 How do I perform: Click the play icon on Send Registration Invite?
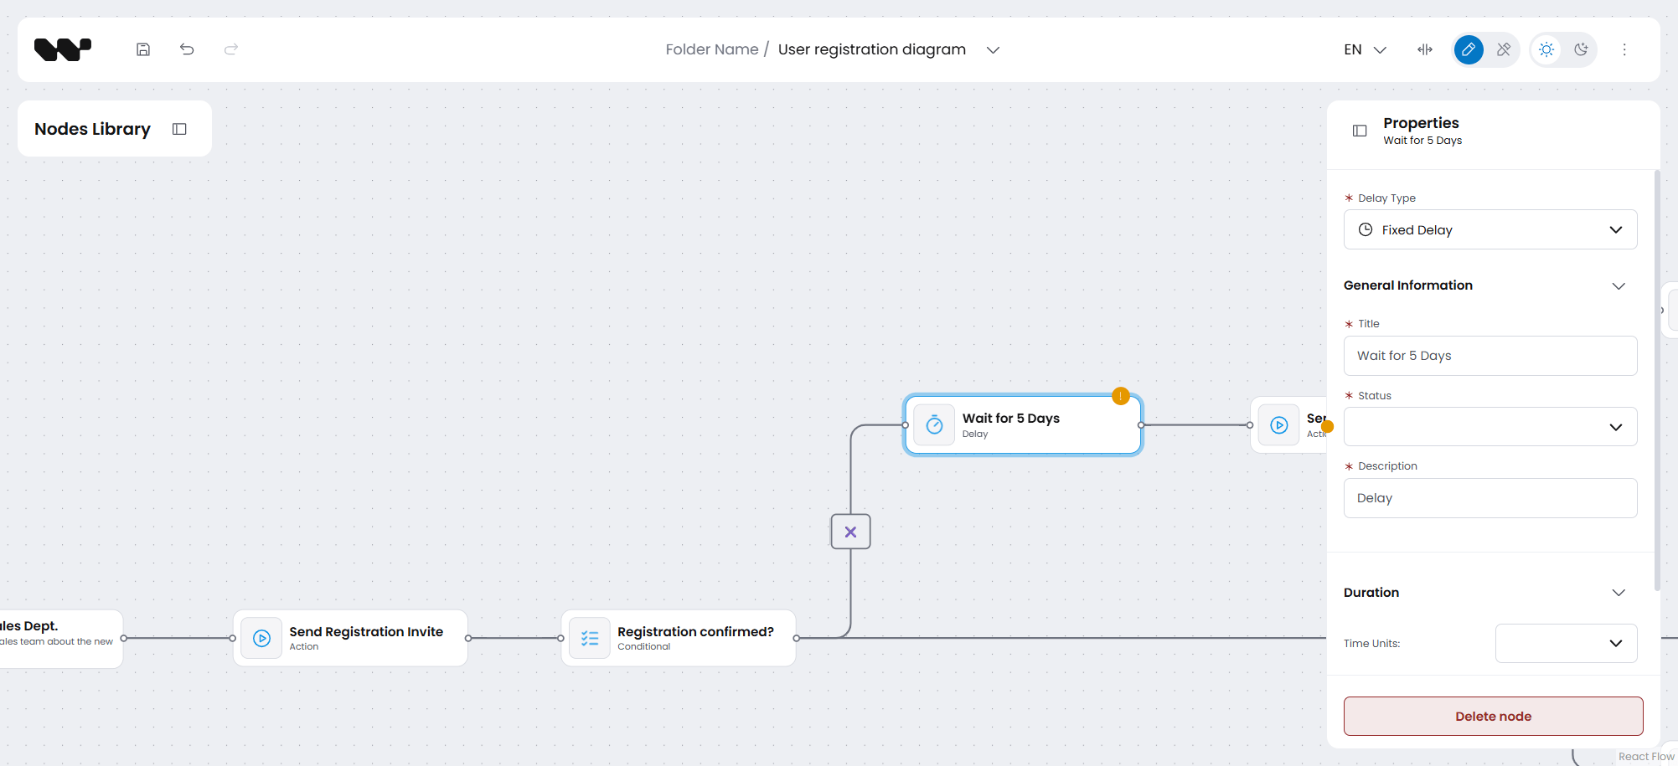click(x=261, y=638)
